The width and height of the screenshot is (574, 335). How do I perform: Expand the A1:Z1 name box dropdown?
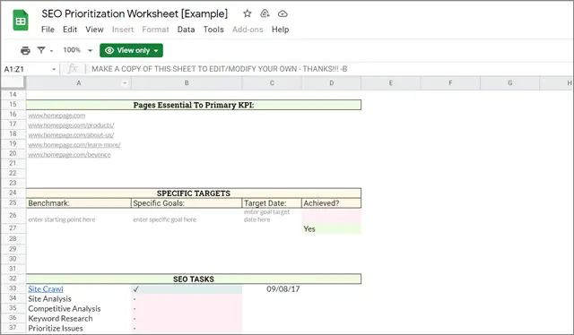(x=54, y=69)
